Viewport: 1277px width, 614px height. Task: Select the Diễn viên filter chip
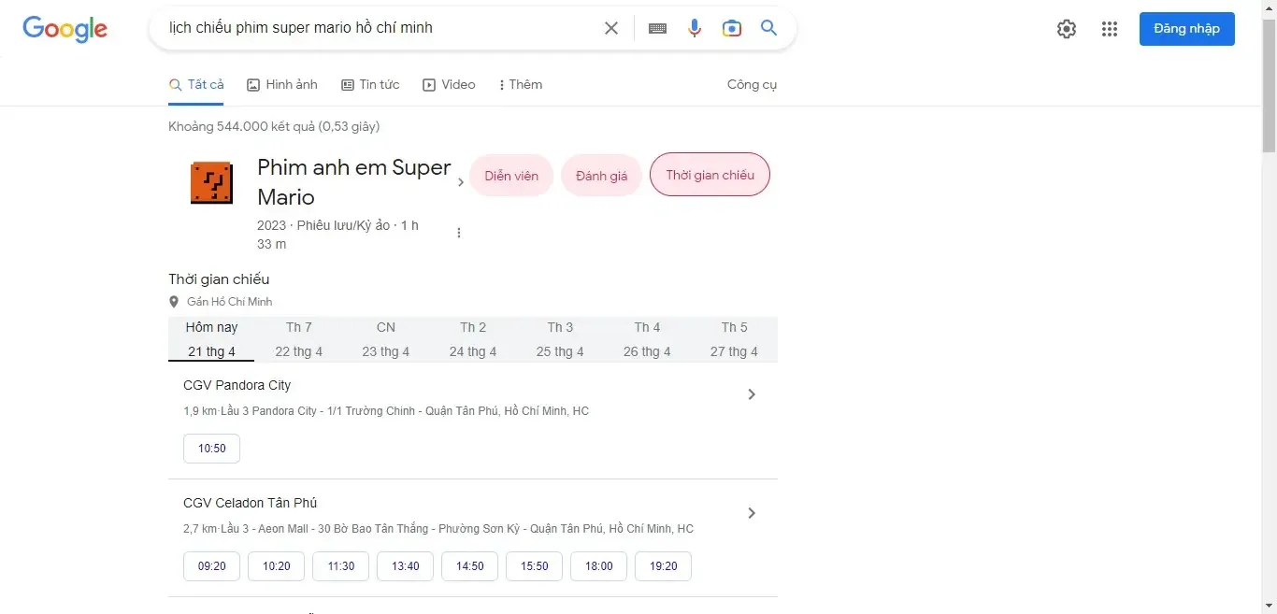click(x=511, y=175)
